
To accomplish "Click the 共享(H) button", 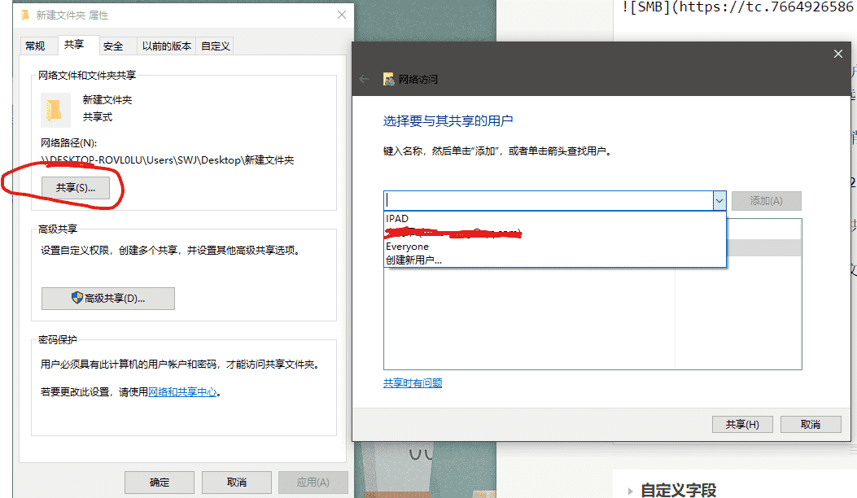I will point(741,424).
